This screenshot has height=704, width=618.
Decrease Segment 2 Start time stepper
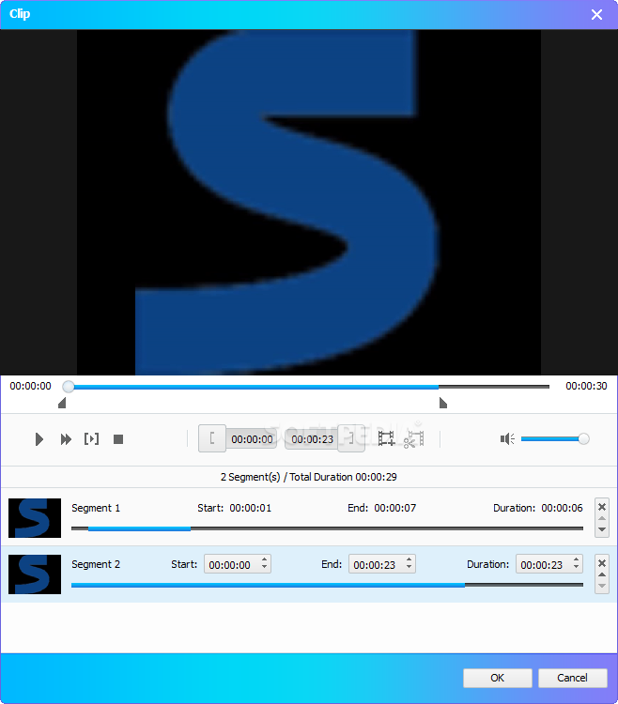pos(265,569)
